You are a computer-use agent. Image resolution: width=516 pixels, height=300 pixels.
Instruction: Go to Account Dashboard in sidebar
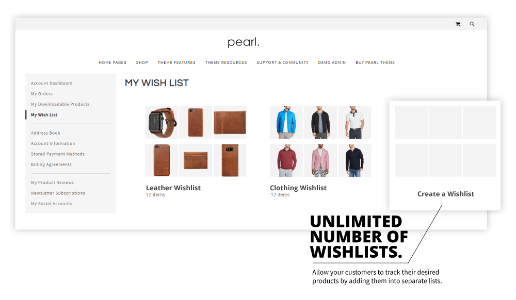(52, 84)
